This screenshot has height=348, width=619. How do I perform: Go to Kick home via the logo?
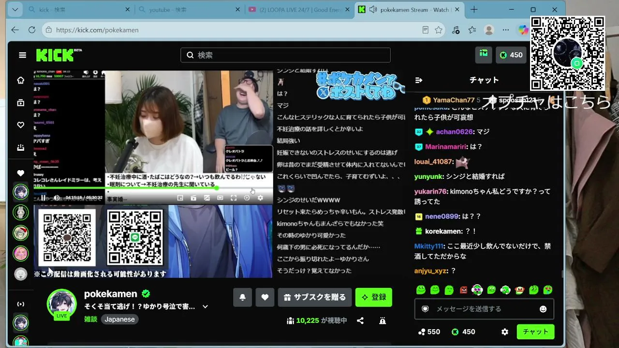pyautogui.click(x=59, y=55)
